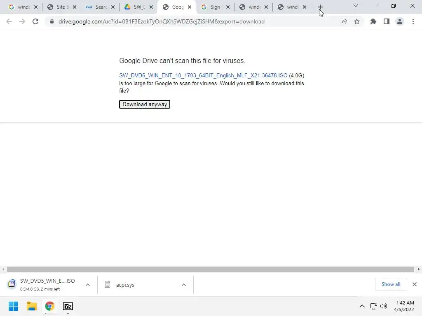
Task: Click the horizontal scrollbar track
Action: tap(210, 269)
